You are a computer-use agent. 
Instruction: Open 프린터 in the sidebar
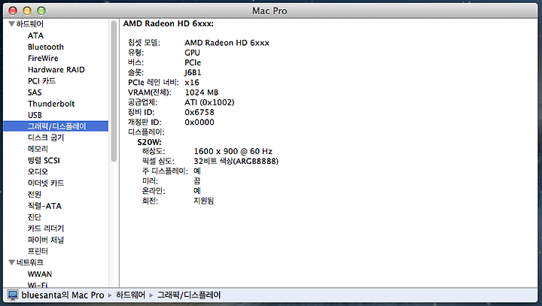coord(38,251)
